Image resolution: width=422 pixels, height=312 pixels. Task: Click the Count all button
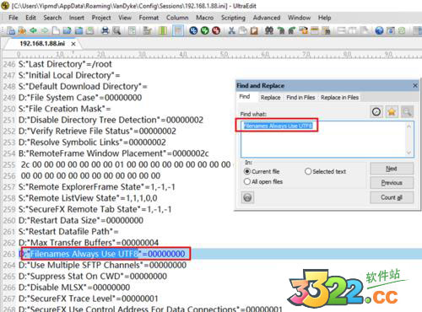tap(392, 197)
